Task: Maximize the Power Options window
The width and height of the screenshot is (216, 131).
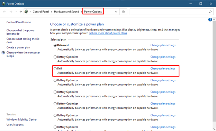Action: 201,4
